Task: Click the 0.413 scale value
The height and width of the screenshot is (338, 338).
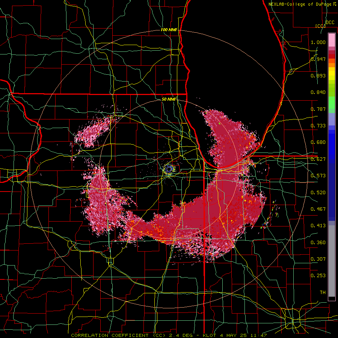Action: pos(318,226)
